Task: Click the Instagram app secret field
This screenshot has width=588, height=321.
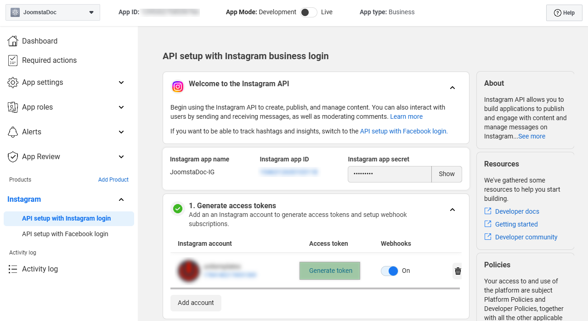Action: tap(390, 174)
